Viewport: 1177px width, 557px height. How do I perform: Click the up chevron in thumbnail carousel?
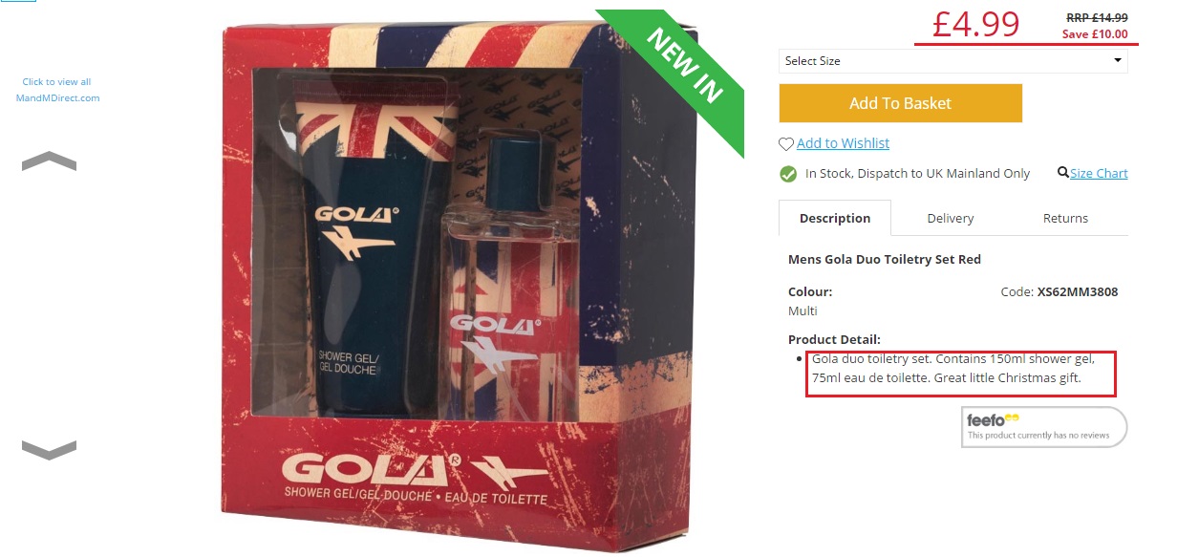coord(49,161)
